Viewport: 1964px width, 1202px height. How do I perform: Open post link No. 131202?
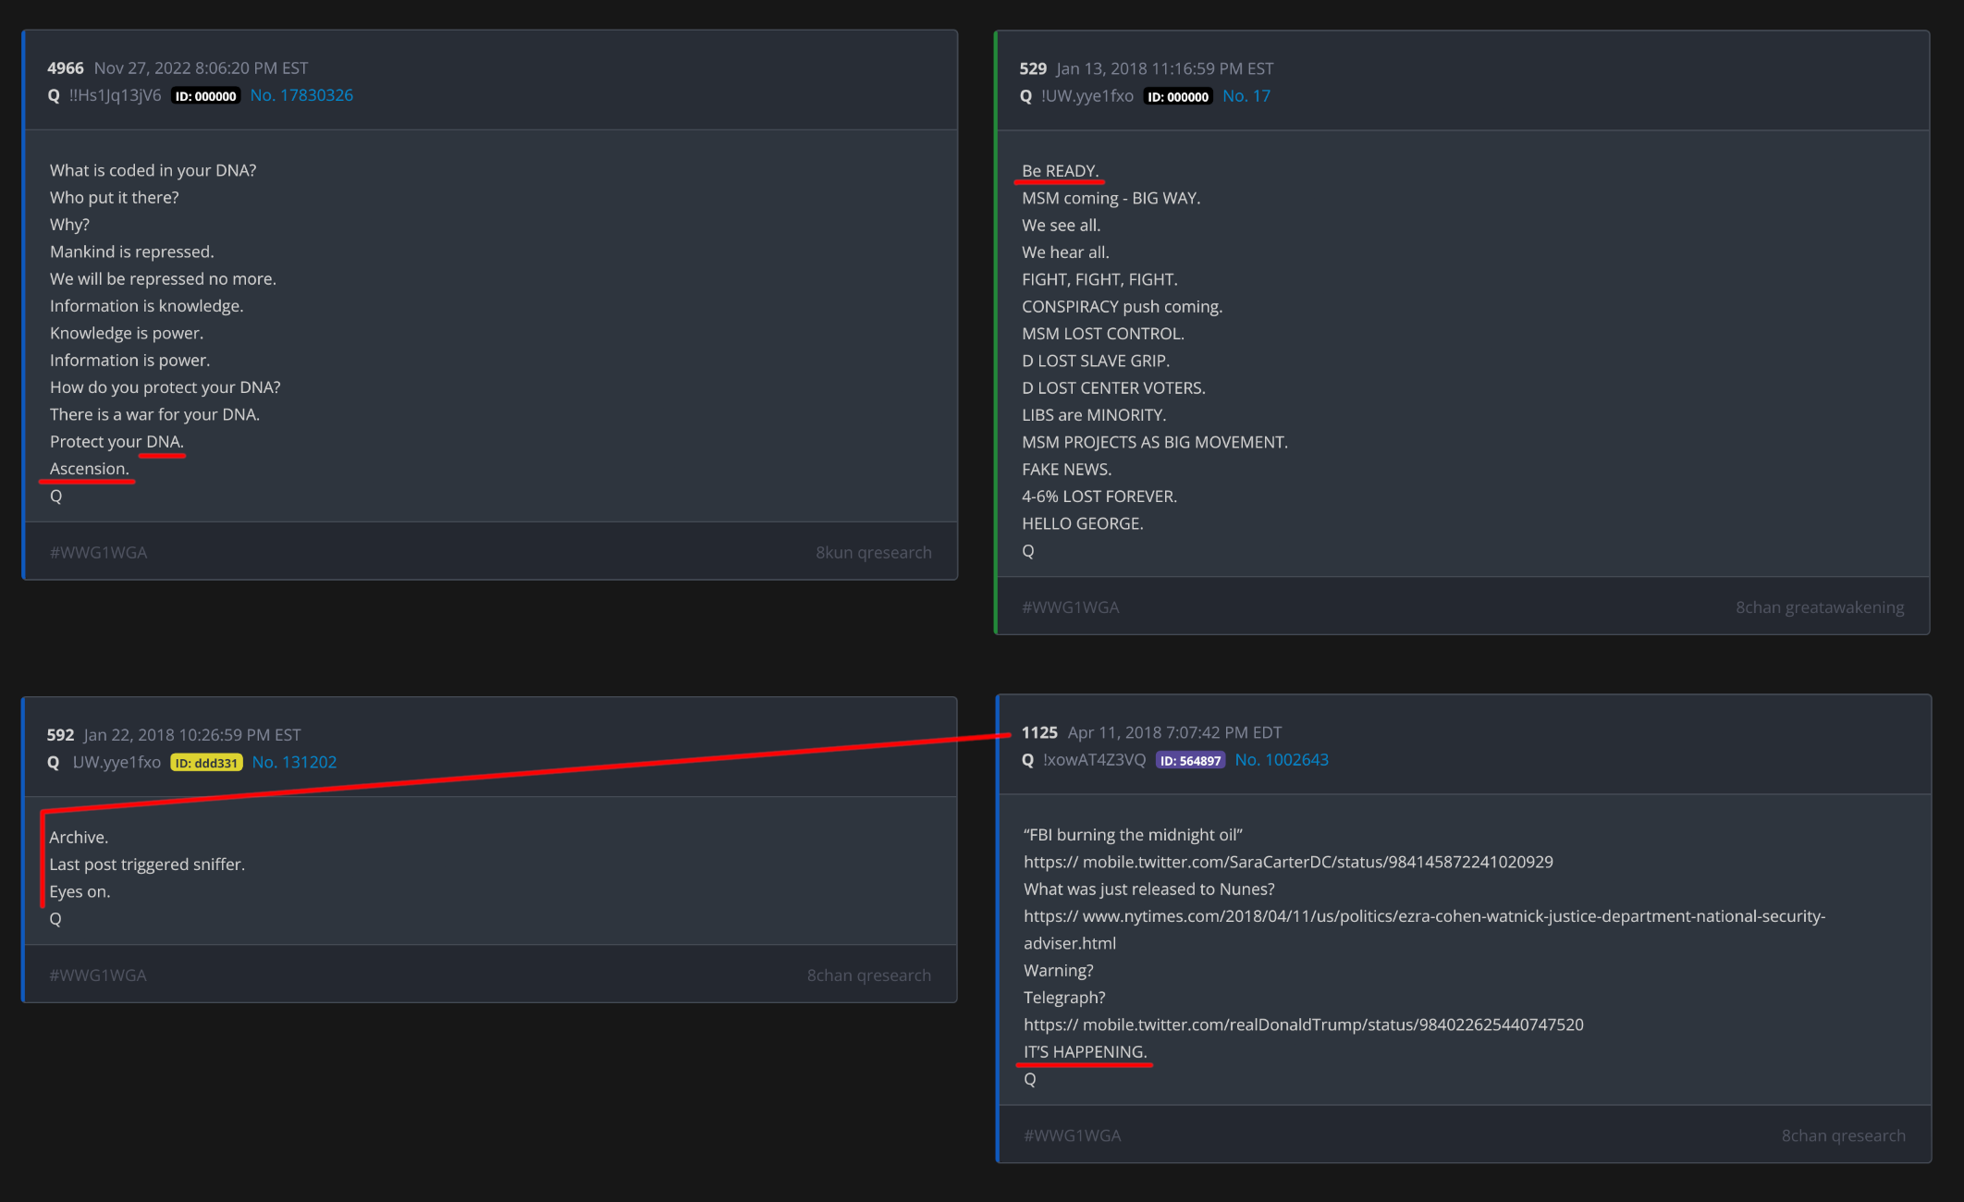[294, 762]
